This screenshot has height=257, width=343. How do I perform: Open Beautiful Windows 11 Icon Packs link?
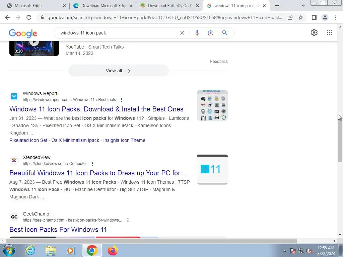[98, 173]
